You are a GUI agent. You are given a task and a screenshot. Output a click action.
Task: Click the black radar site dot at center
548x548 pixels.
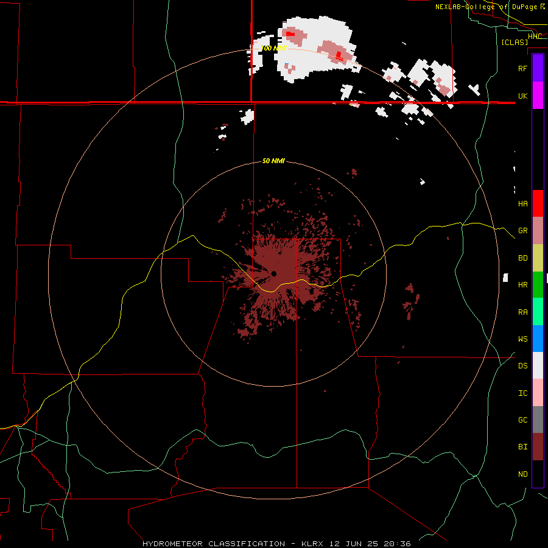[x=273, y=273]
